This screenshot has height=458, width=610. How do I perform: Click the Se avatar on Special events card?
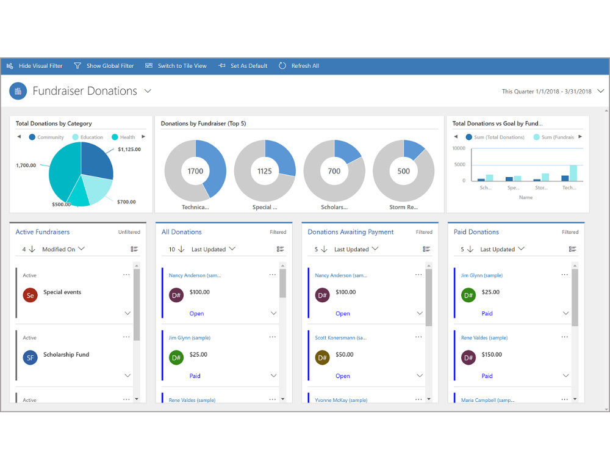pyautogui.click(x=30, y=295)
